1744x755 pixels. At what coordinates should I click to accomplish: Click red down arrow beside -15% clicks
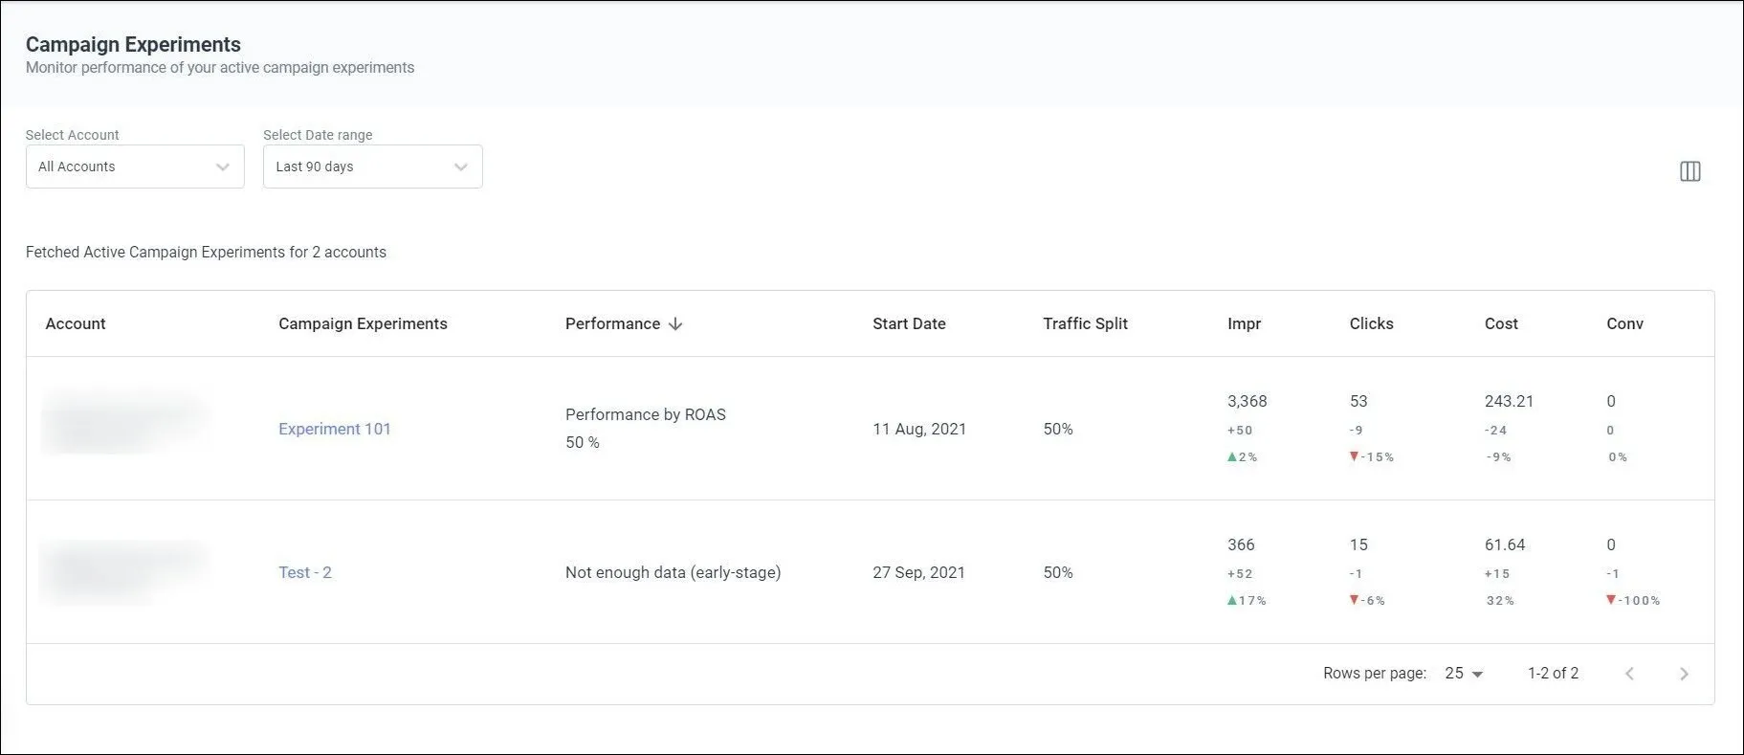coord(1354,457)
